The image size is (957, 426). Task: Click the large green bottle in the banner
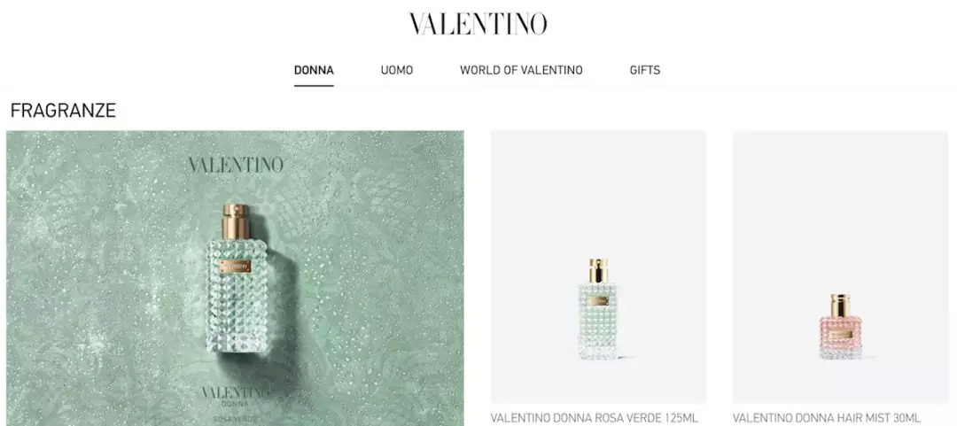click(237, 283)
